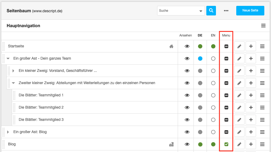Edit 'Ein kleiner Zweig: Vorstand' page
Image resolution: width=271 pixels, height=152 pixels.
coord(239,71)
